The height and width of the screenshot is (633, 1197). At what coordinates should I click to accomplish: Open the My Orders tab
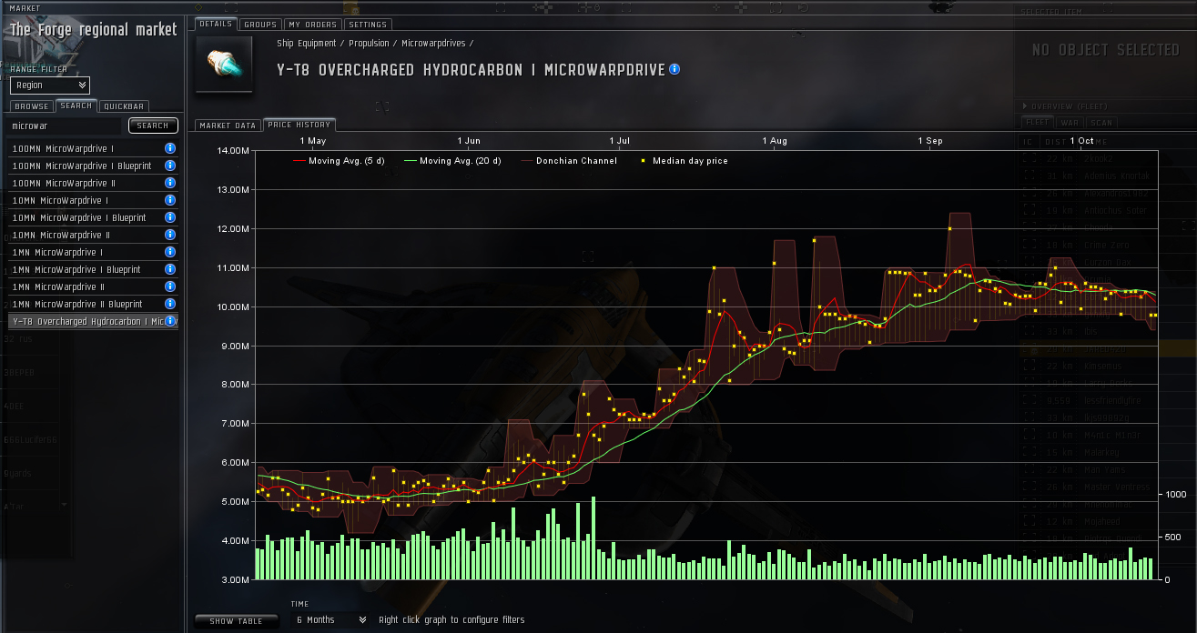pyautogui.click(x=312, y=25)
